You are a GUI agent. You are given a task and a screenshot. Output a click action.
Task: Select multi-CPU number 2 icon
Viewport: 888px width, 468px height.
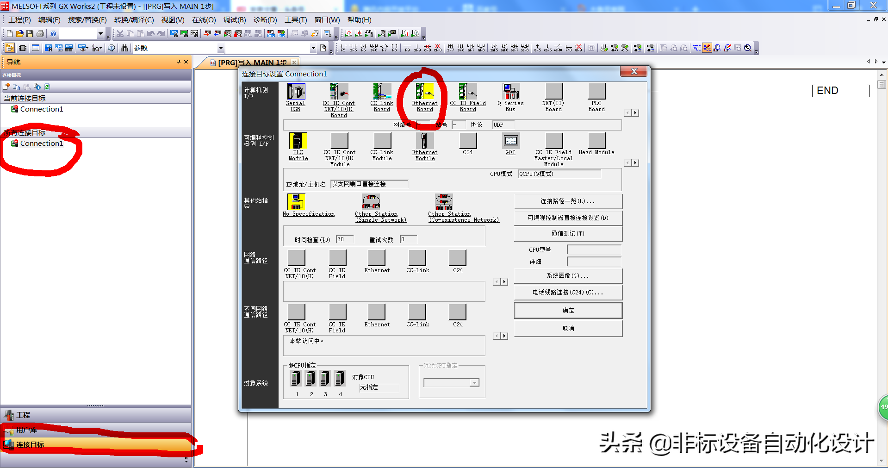[x=310, y=378]
